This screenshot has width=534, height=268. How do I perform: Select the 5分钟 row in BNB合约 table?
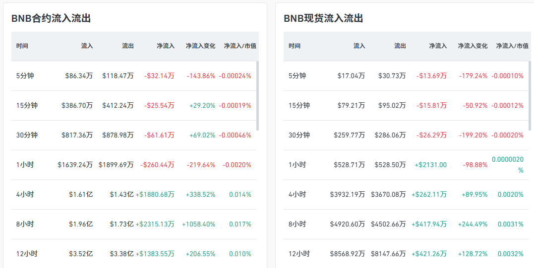click(x=135, y=76)
